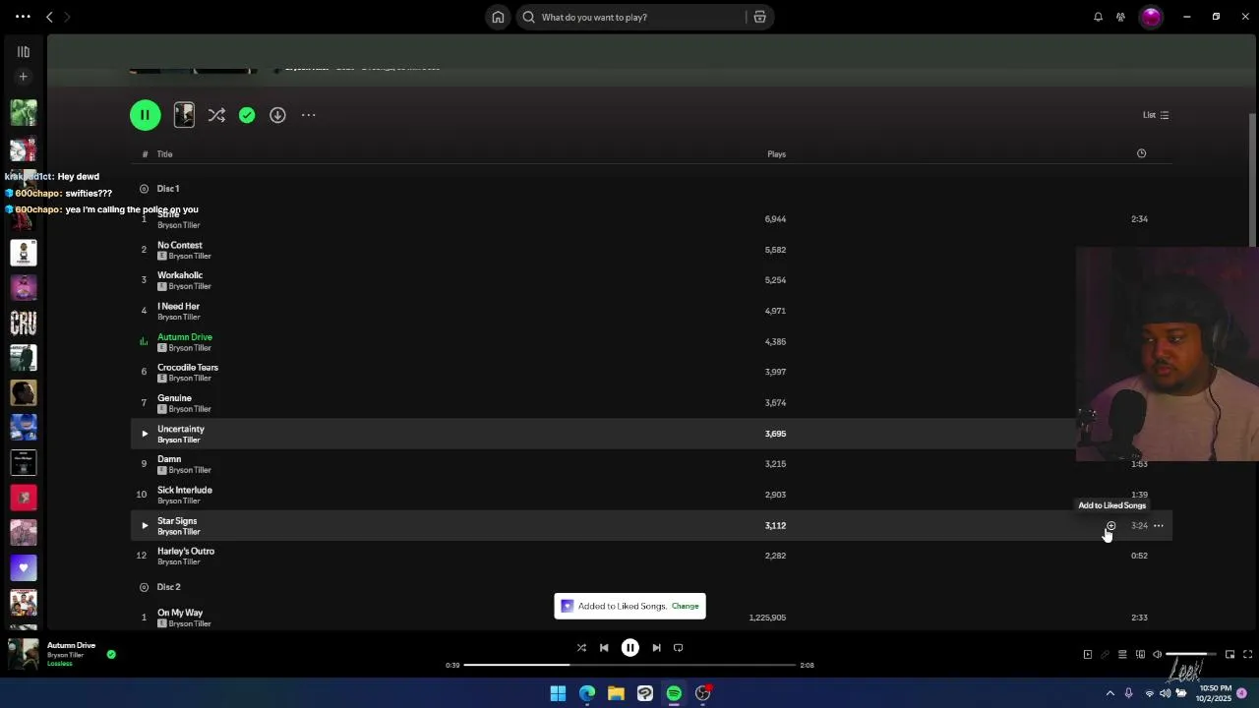Select the Sick Interlude track
The image size is (1259, 708).
[x=651, y=495]
